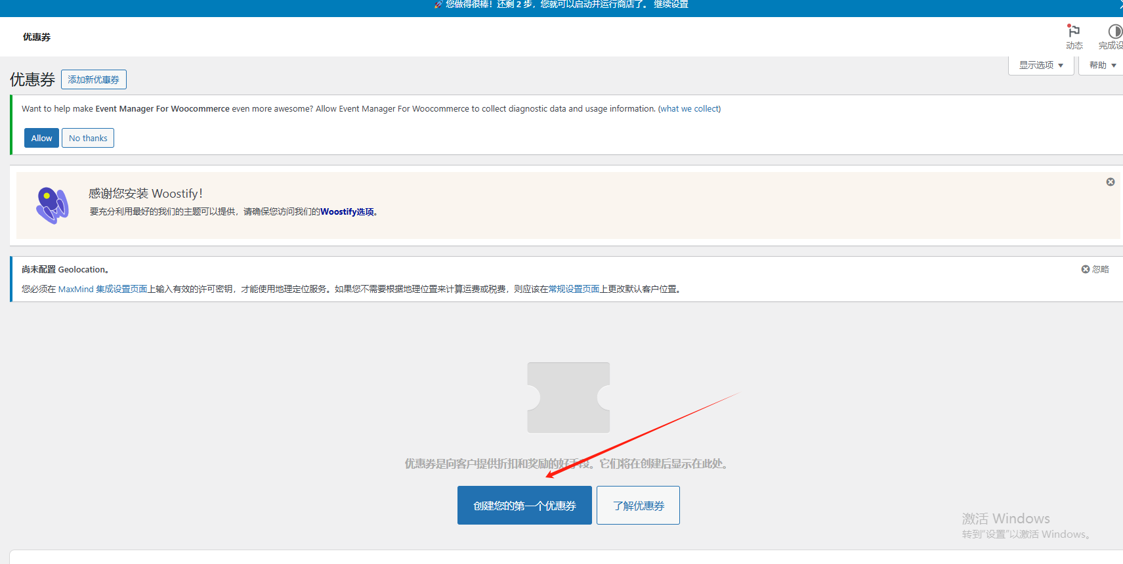Click the 添加新优惠券 button
The height and width of the screenshot is (564, 1123).
(94, 79)
